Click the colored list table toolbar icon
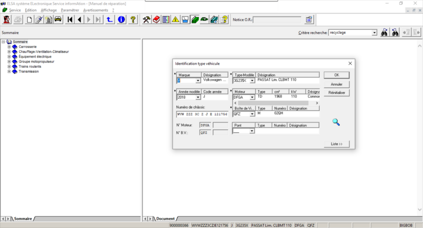 [166, 19]
